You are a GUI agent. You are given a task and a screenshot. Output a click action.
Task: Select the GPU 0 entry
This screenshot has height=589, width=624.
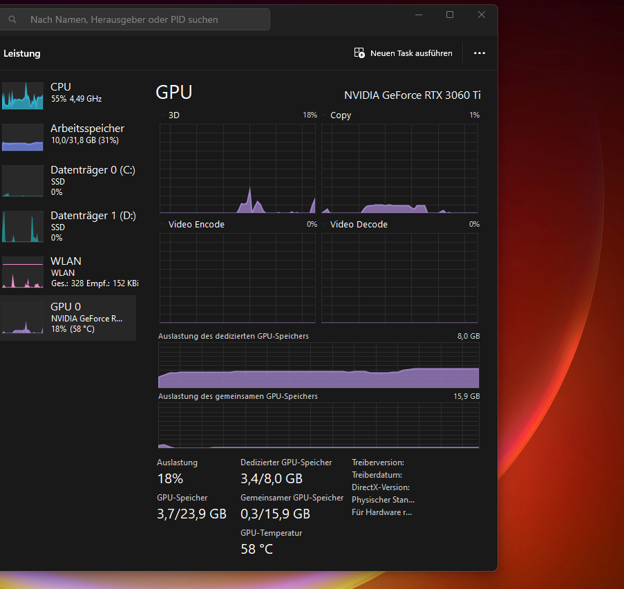(x=68, y=318)
